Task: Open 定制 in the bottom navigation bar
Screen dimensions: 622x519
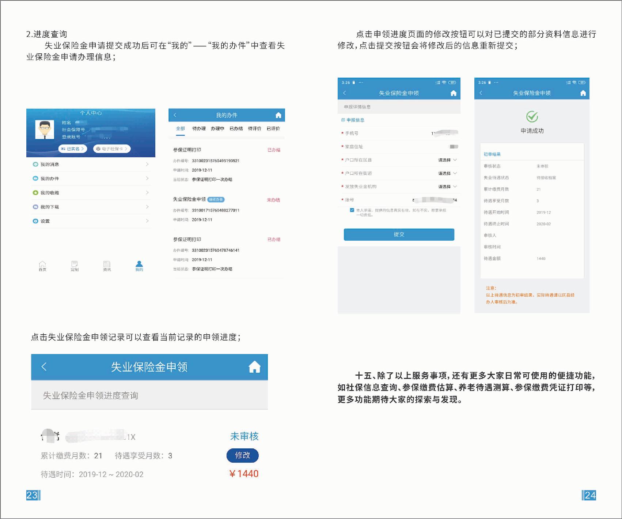Action: point(75,266)
